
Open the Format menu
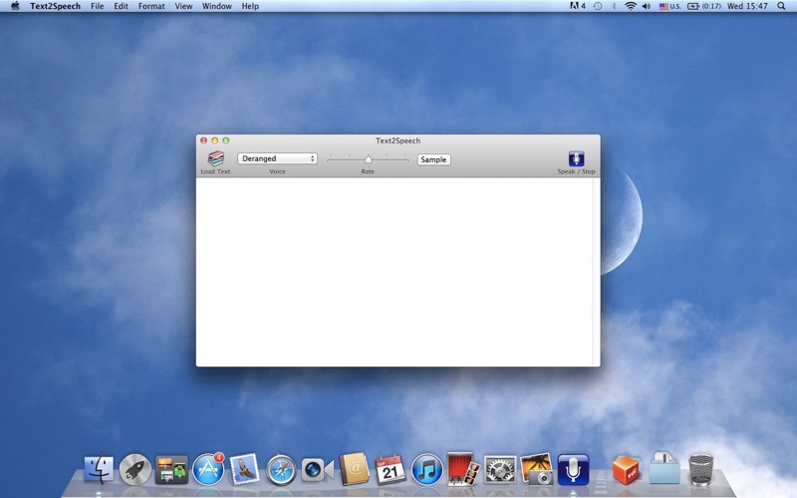(151, 6)
